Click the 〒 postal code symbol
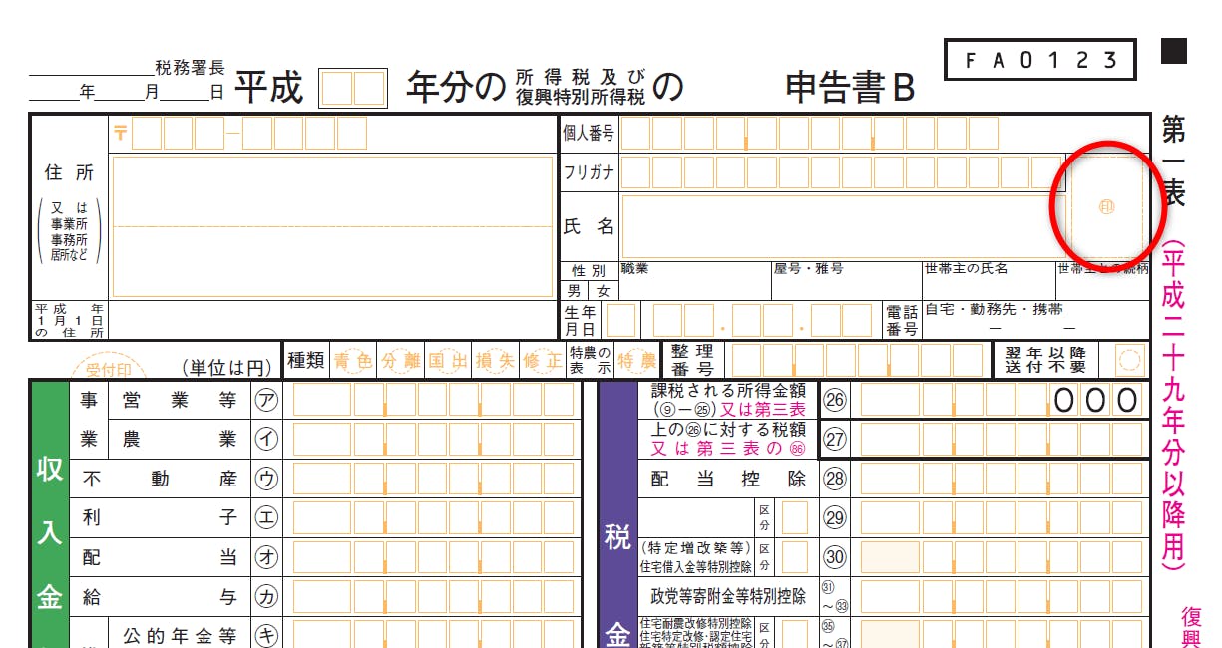 coord(120,133)
